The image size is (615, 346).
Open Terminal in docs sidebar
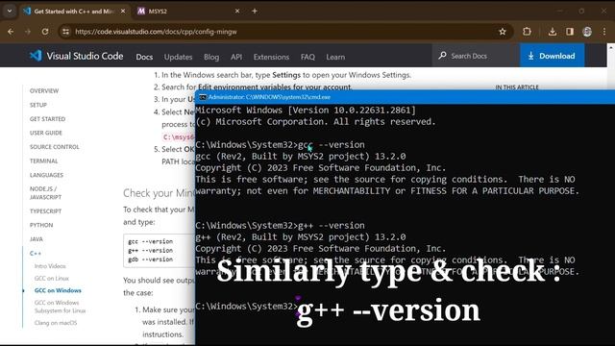(43, 161)
